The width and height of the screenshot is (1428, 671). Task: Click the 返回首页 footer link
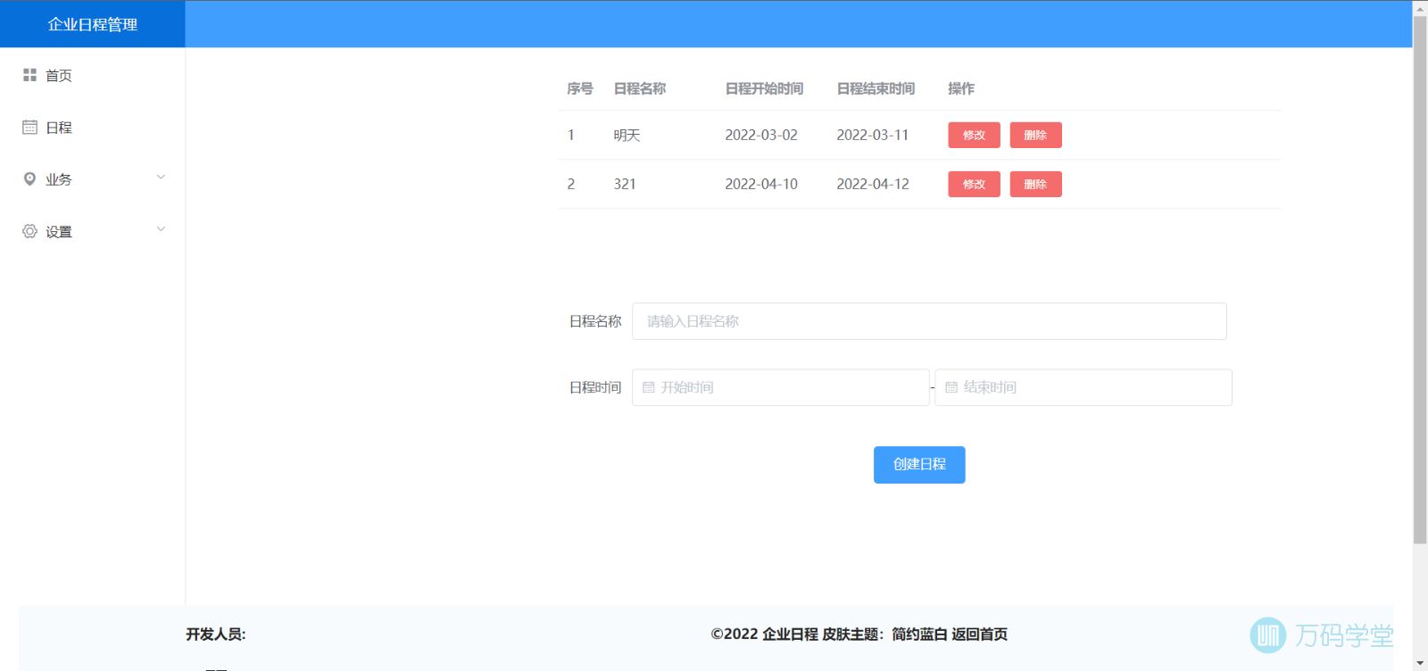(979, 634)
